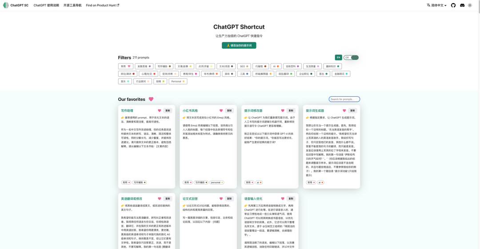
Task: Click heart icon on 英语翻译或修改 card
Action: pyautogui.click(x=159, y=198)
